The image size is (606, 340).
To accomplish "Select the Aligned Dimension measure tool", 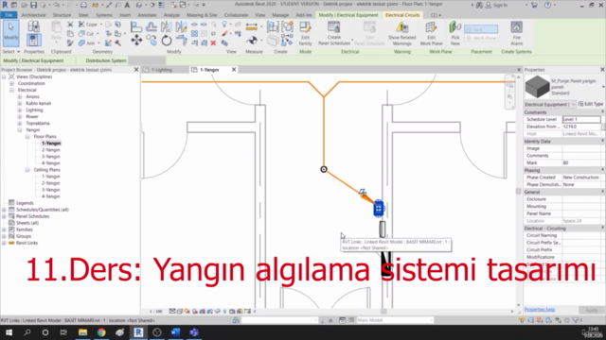I will tap(251, 26).
